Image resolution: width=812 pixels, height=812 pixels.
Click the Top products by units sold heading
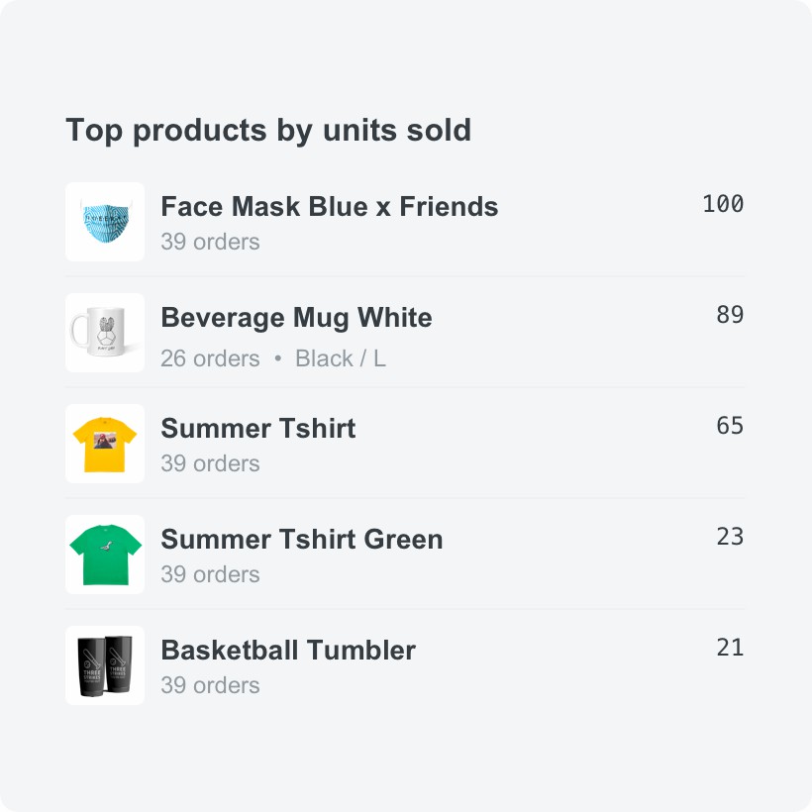click(268, 130)
